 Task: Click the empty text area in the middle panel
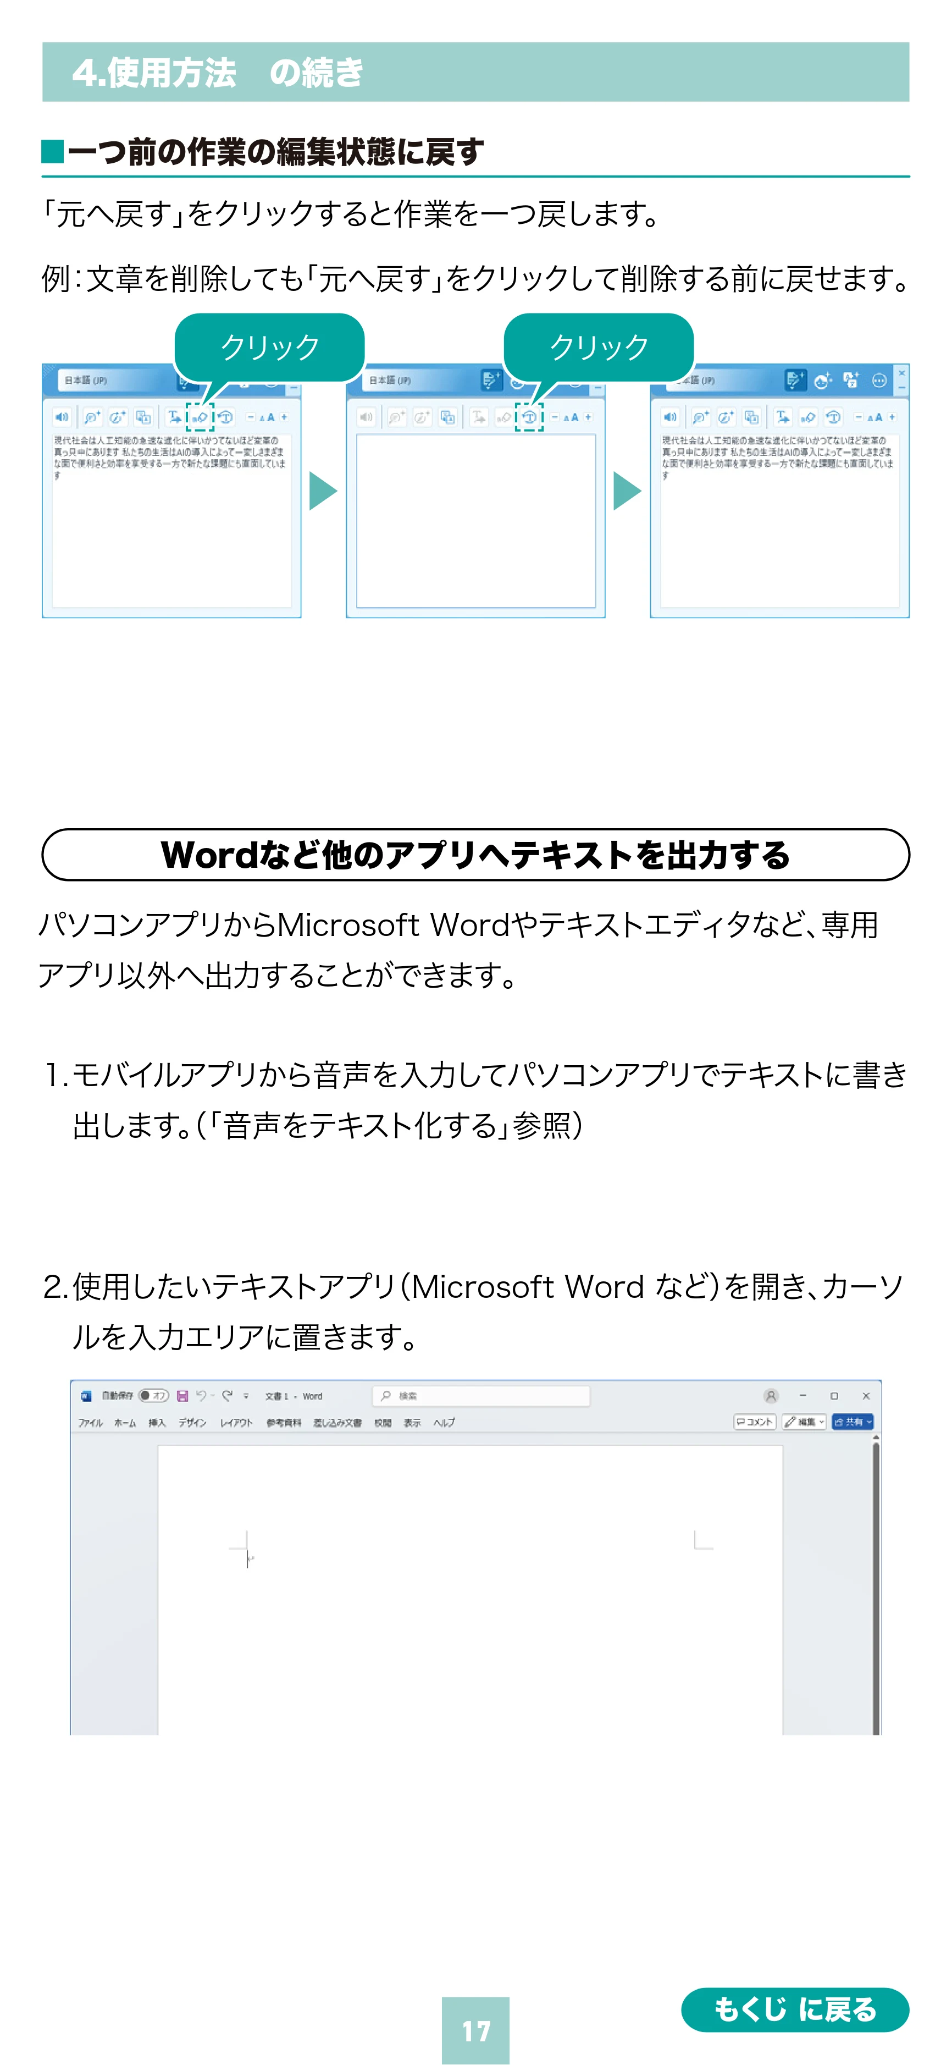pos(476,521)
